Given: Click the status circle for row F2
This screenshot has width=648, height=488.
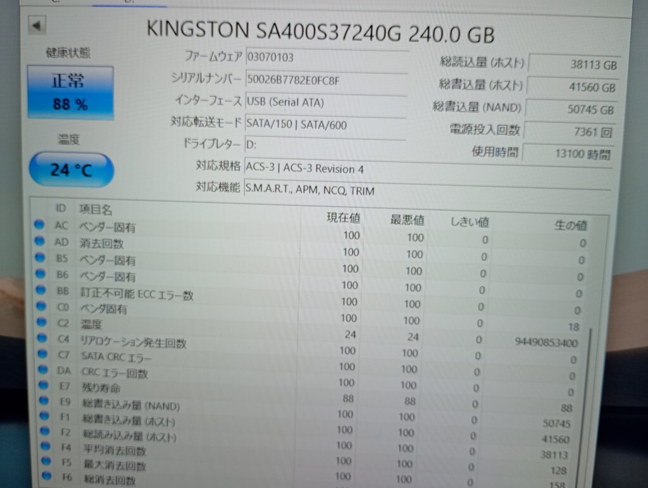Looking at the screenshot, I should [45, 431].
